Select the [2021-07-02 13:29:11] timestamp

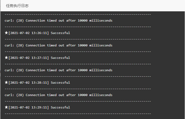click(x=29, y=107)
